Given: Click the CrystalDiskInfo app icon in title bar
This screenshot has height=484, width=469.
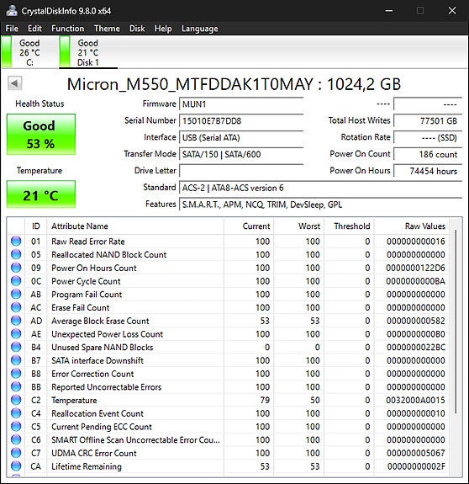Looking at the screenshot, I should point(12,10).
